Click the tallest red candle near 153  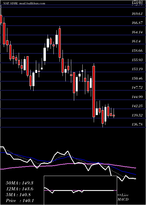(x=94, y=91)
